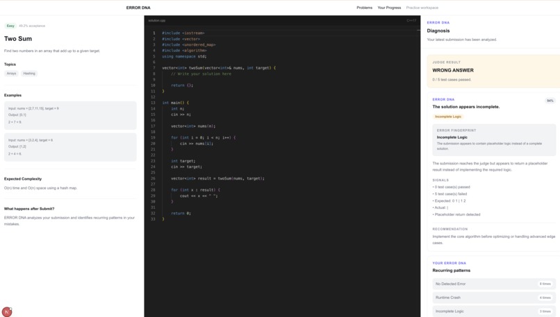560x317 pixels.
Task: Select the example with target = 6
Action: coord(70,147)
